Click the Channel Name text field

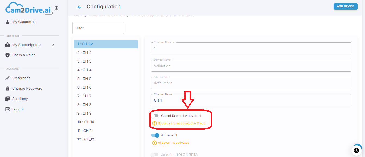(x=251, y=100)
